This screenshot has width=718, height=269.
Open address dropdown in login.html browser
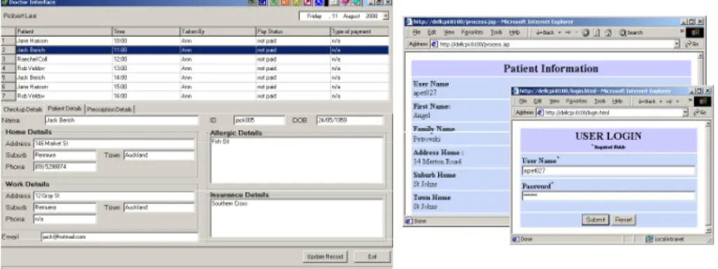(686, 112)
